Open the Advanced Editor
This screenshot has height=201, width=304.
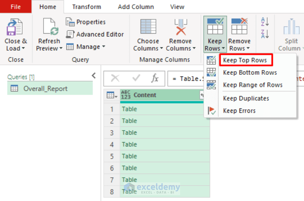tap(95, 34)
